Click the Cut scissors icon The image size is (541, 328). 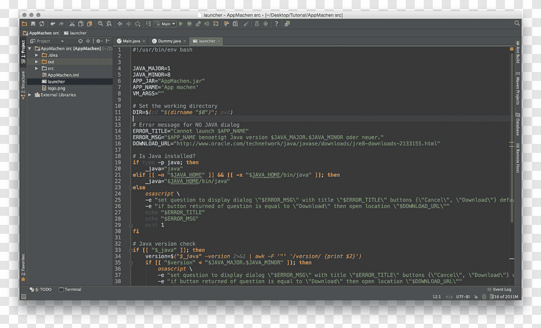coord(72,24)
